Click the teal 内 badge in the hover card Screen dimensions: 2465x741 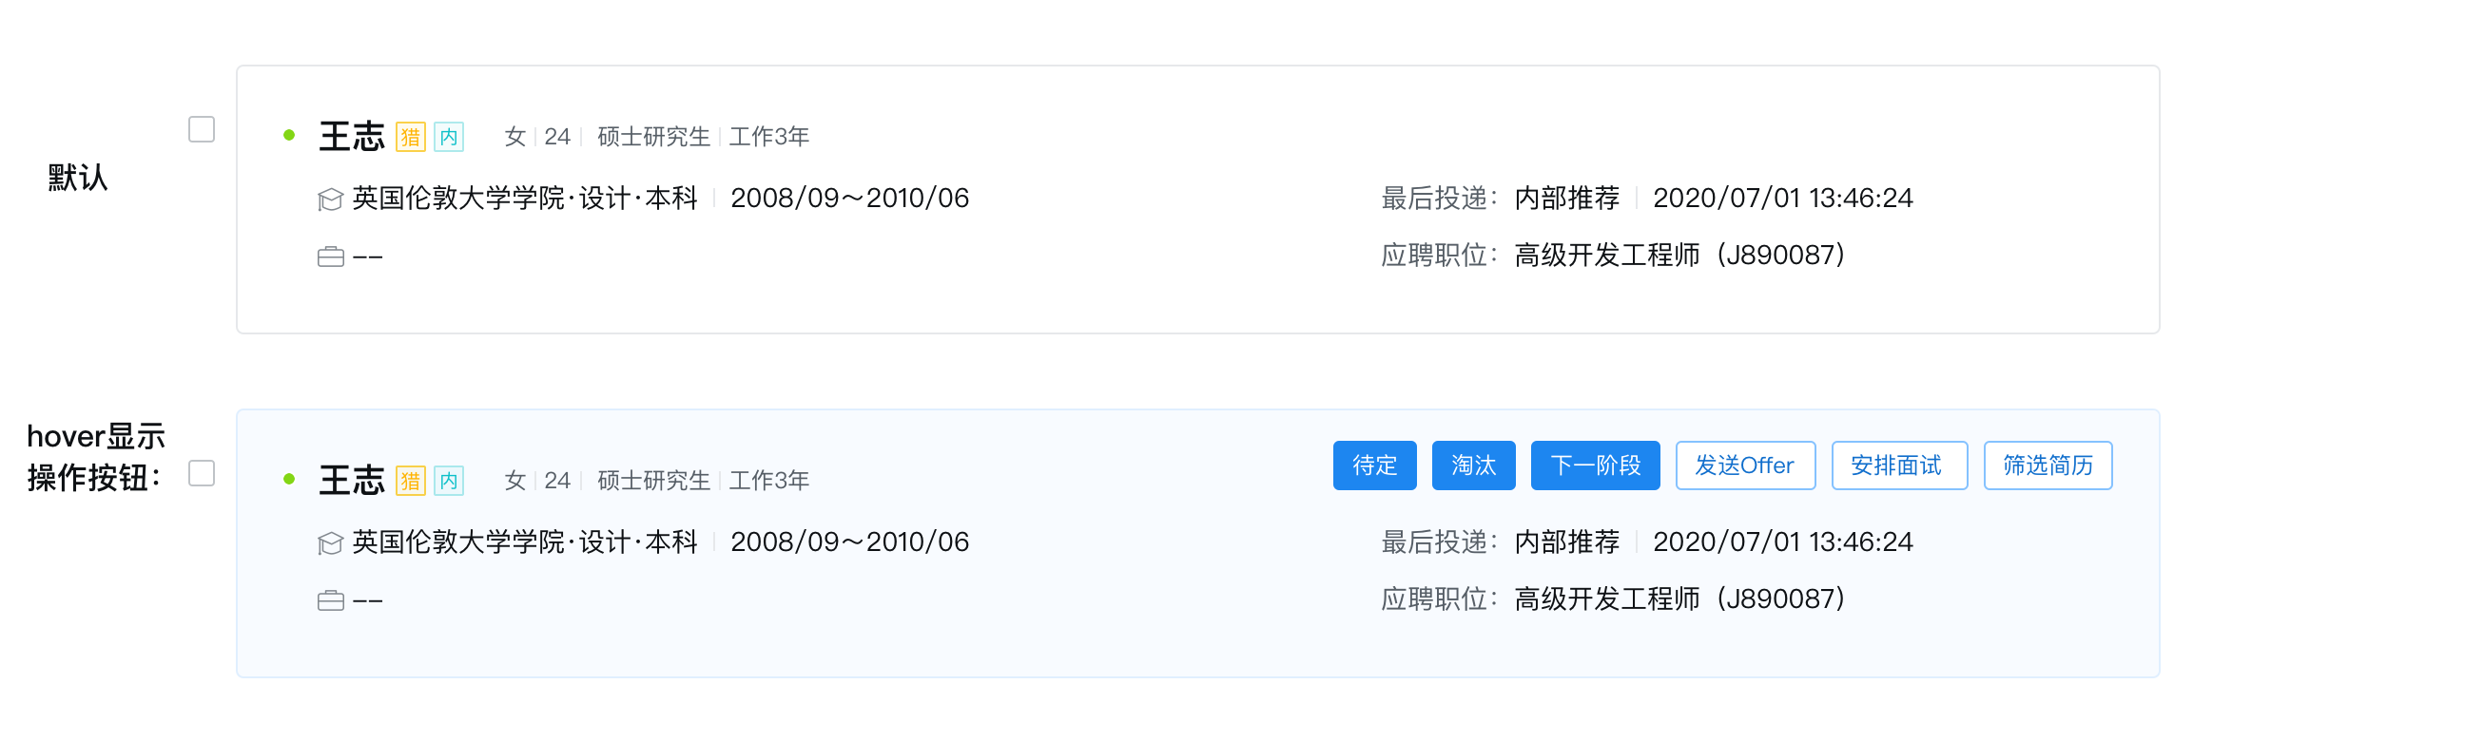tap(449, 481)
